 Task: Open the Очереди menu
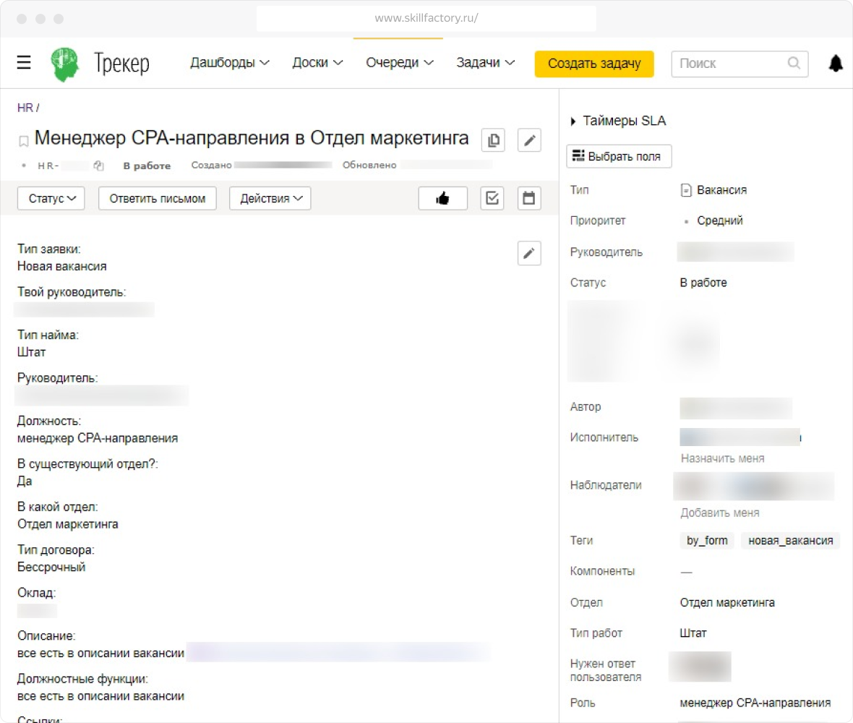[398, 62]
